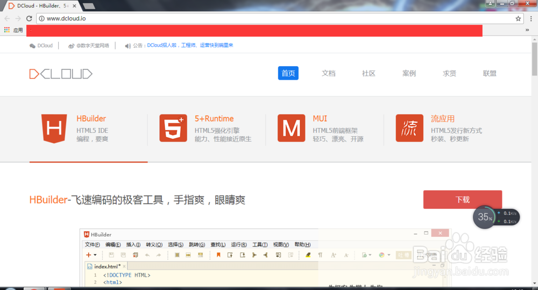Click the 35% floating speed monitor widget
538x290 pixels.
click(496, 217)
